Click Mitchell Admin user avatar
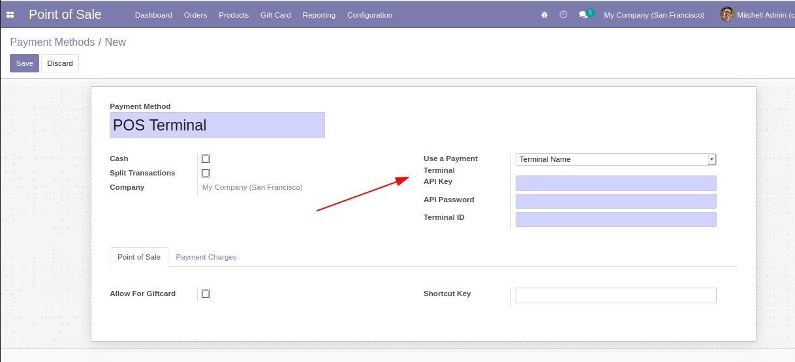 click(726, 14)
